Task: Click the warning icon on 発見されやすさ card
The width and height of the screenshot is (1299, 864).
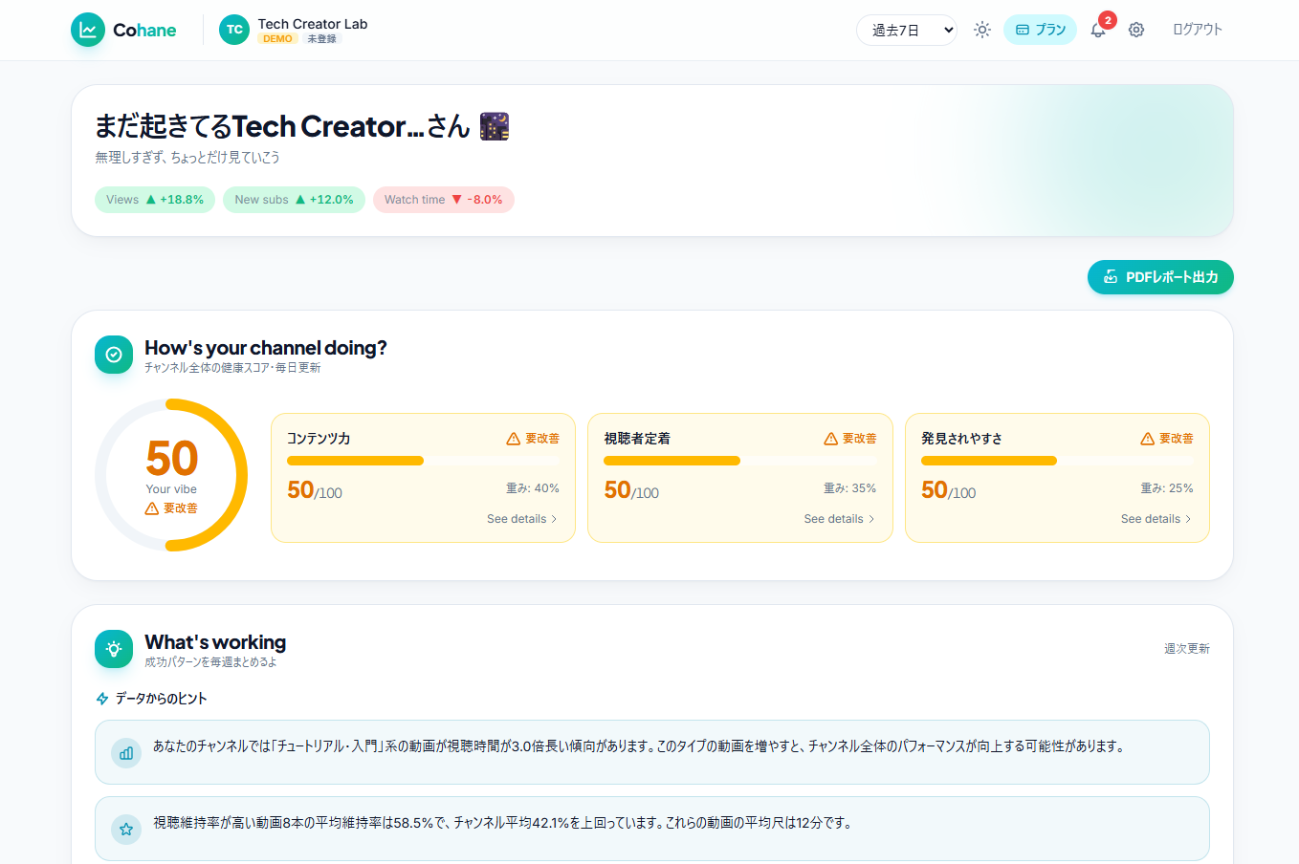Action: (x=1148, y=439)
